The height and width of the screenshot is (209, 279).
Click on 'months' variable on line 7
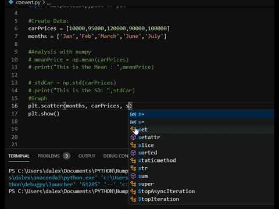pos(37,36)
